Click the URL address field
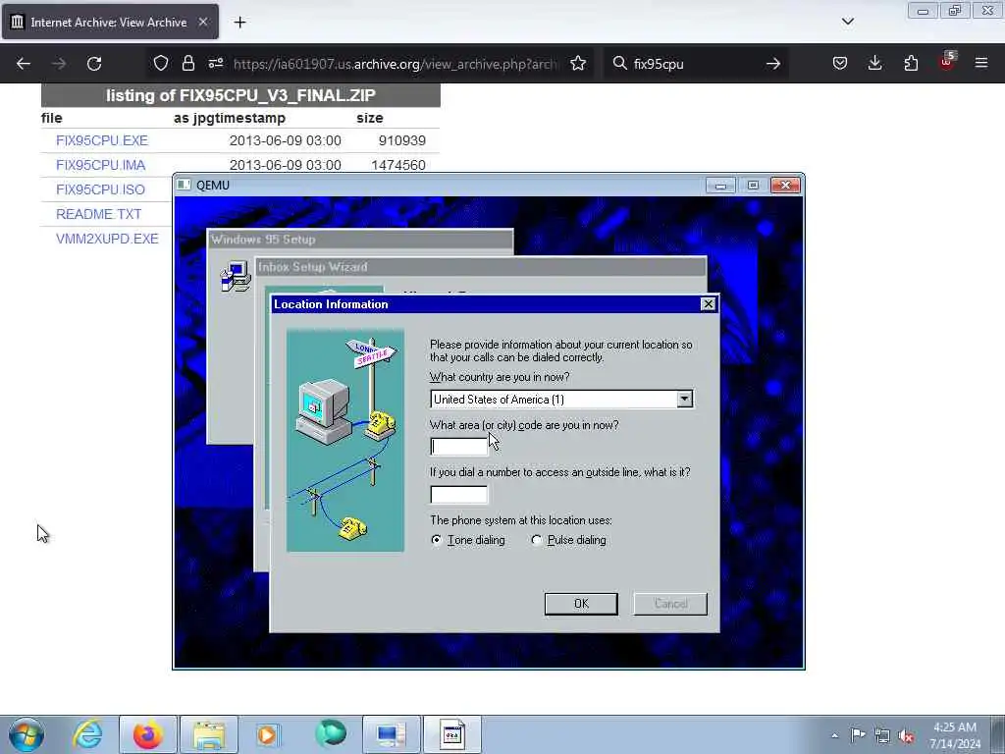 click(x=396, y=64)
